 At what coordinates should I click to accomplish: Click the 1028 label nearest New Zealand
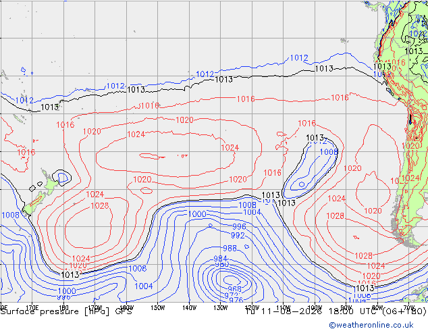coord(100,205)
